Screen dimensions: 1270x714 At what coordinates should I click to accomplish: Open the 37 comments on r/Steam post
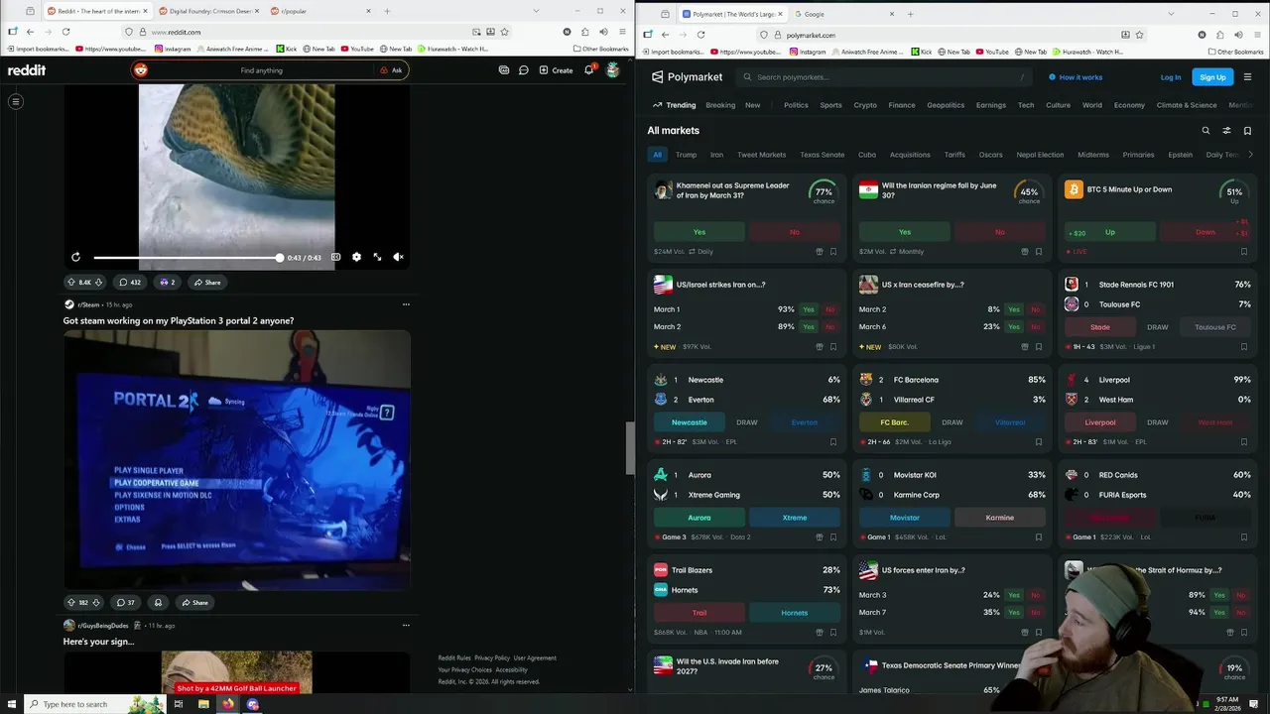(x=125, y=603)
